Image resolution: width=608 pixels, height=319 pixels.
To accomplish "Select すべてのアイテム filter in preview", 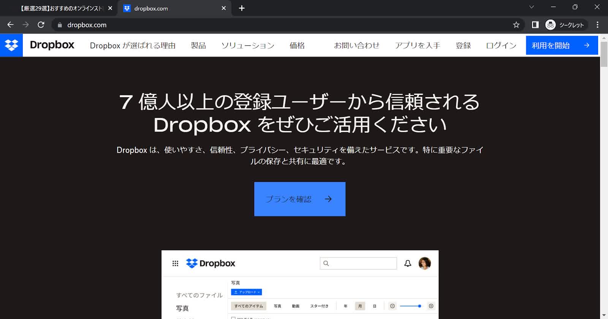I will [249, 306].
